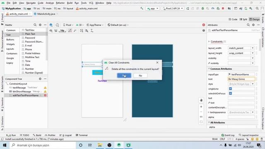Open Search Everywhere magnifier in main toolbar
Screen dimensions: 265x149
[x=257, y=8]
